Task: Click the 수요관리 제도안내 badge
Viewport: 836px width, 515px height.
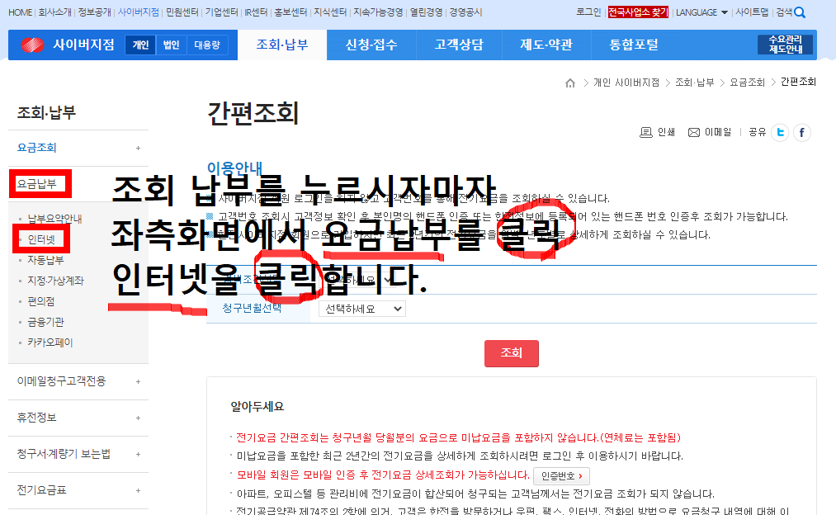Action: (x=785, y=44)
